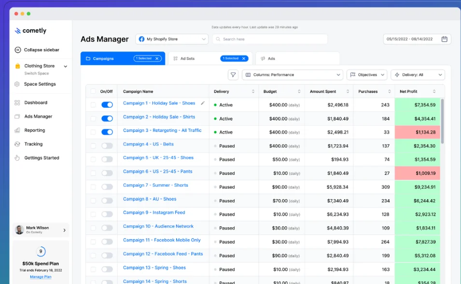Screen dimensions: 461x284
Task: Expand the Mark Wilson account arrow
Action: point(64,230)
